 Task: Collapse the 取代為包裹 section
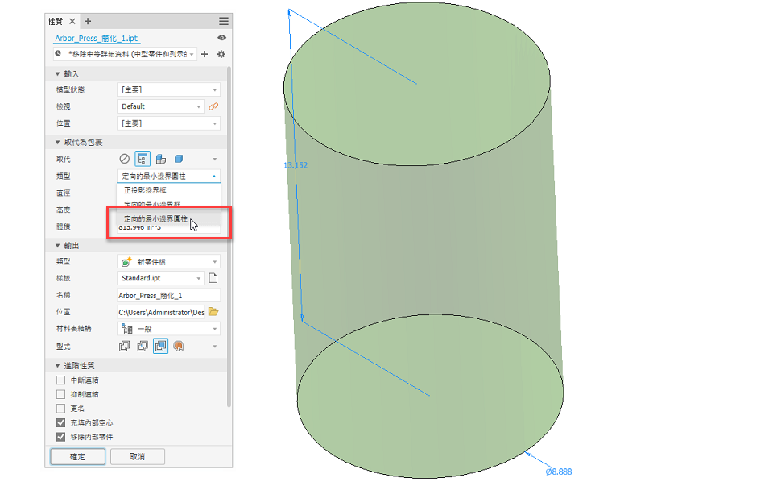(x=57, y=143)
